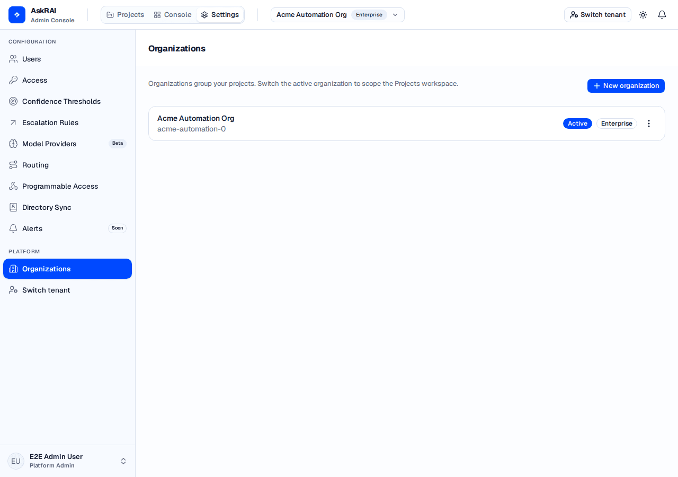Click the Programmable Access webhook icon
This screenshot has width=678, height=477.
pyautogui.click(x=13, y=186)
